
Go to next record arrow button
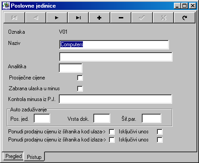[57, 18]
